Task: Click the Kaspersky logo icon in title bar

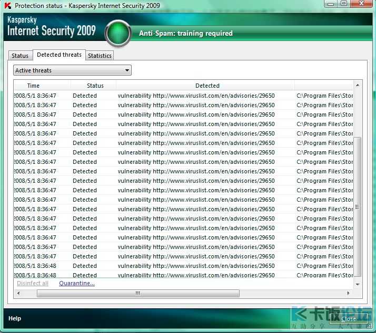Action: (x=8, y=5)
